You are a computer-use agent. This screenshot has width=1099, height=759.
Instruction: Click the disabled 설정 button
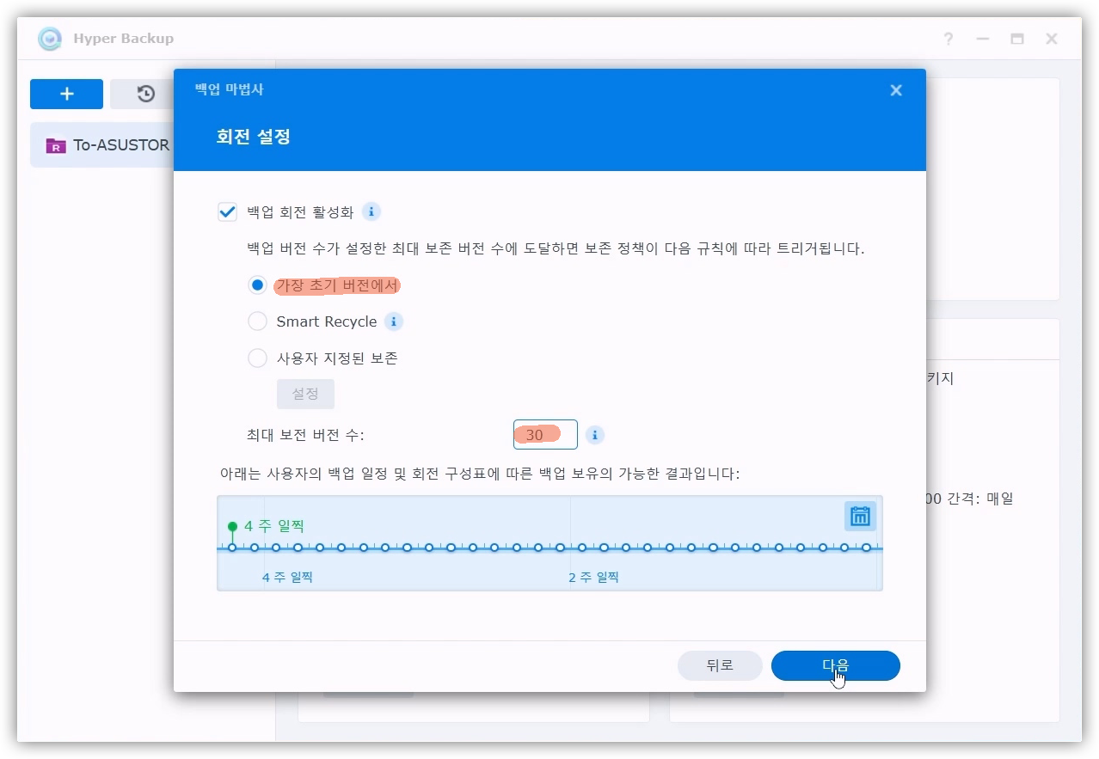(x=305, y=394)
